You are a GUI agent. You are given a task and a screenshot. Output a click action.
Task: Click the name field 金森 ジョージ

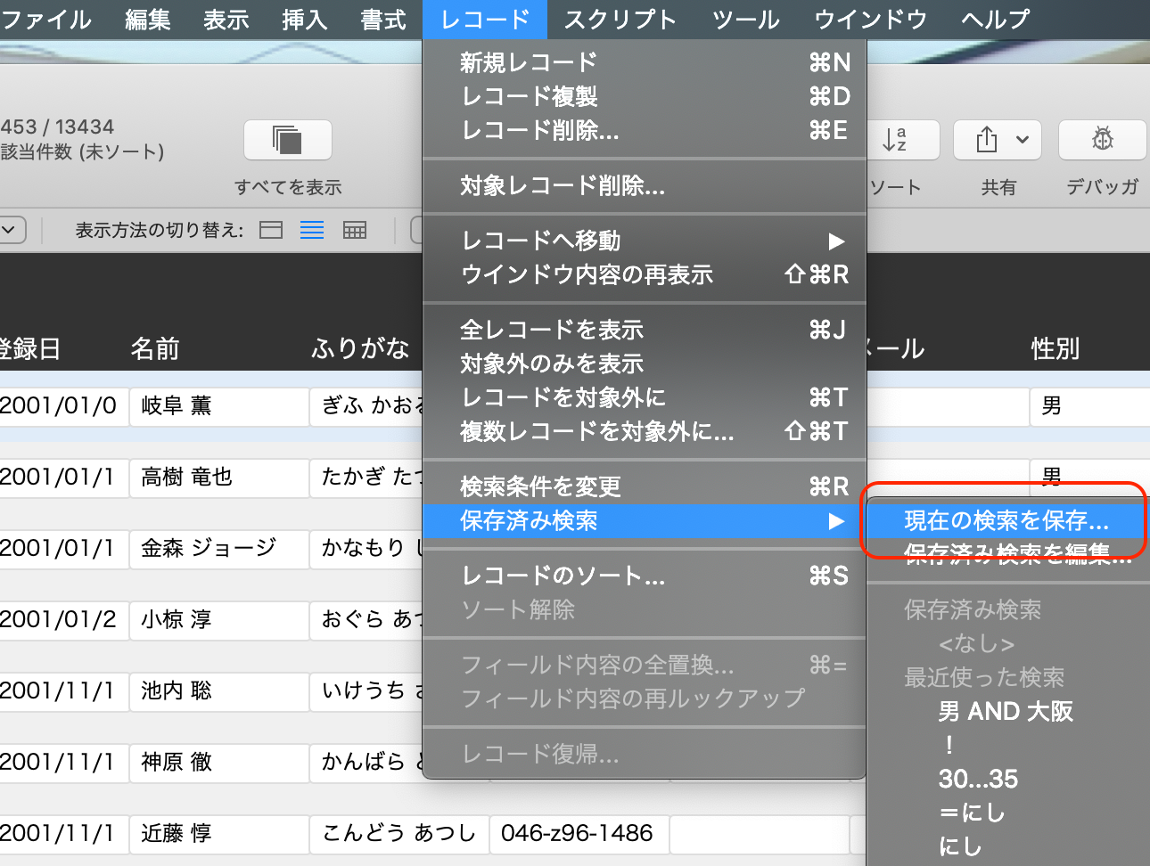[219, 549]
